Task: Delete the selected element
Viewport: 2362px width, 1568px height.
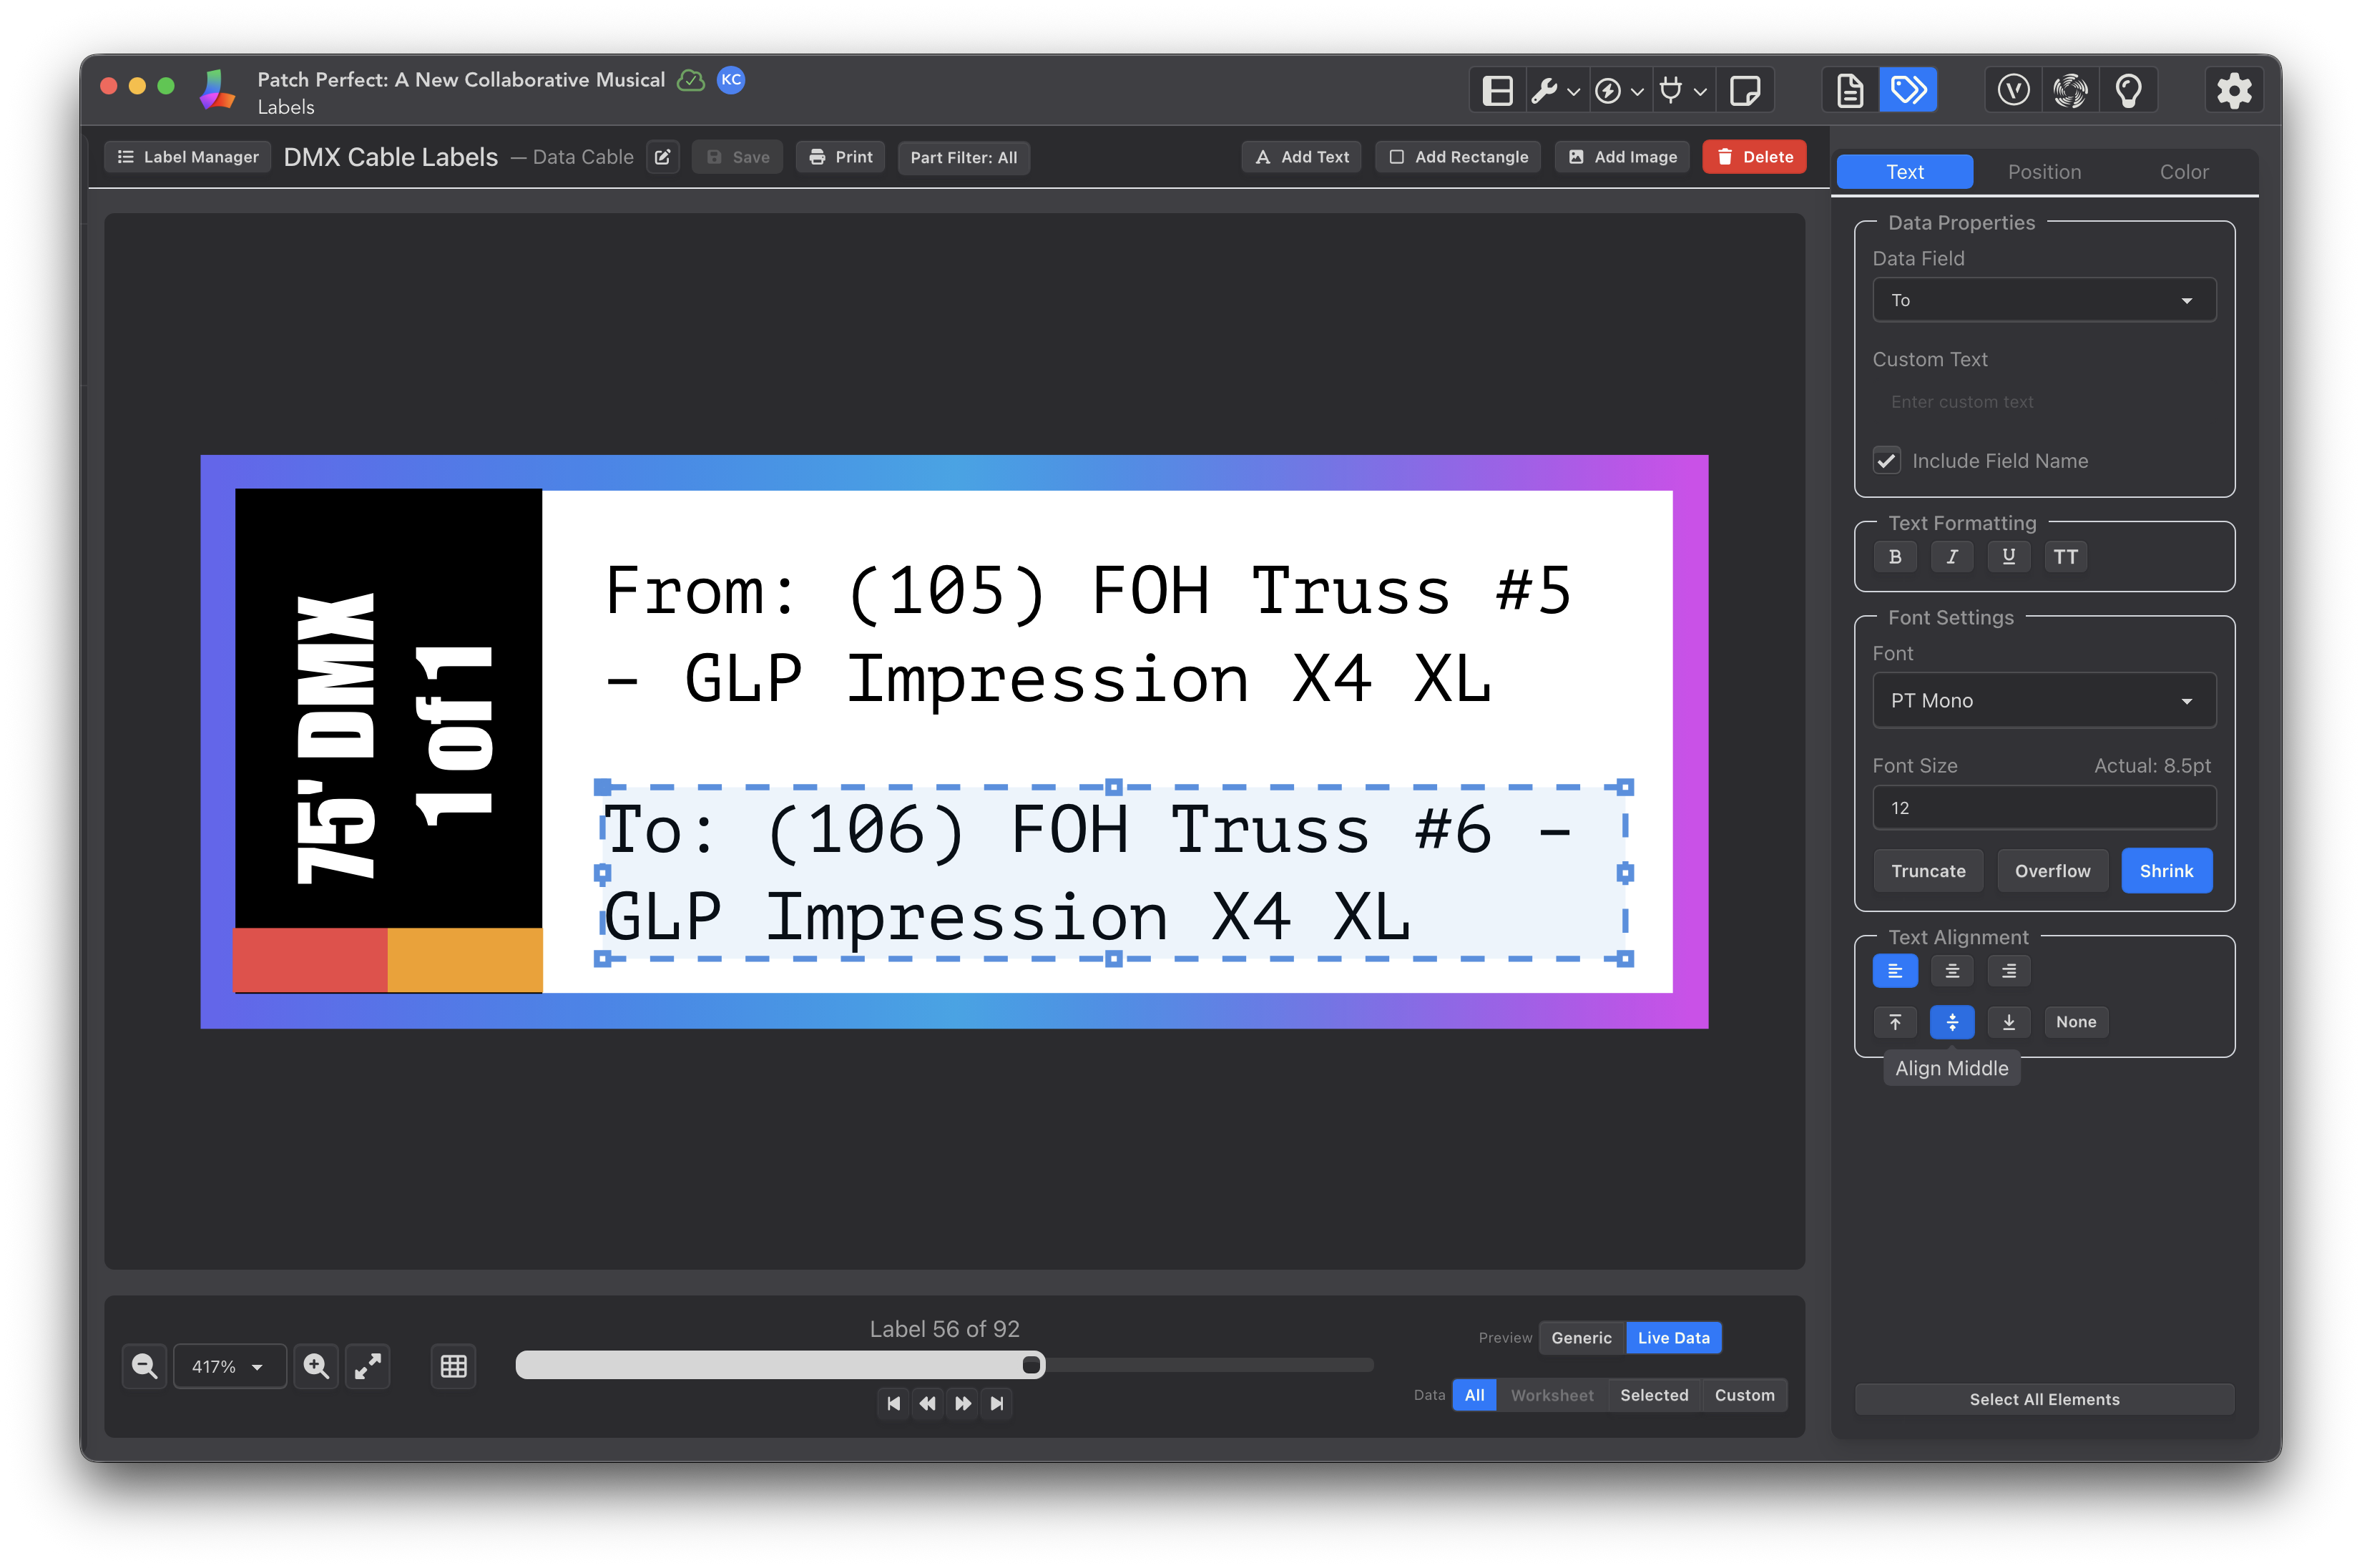Action: pos(1754,157)
